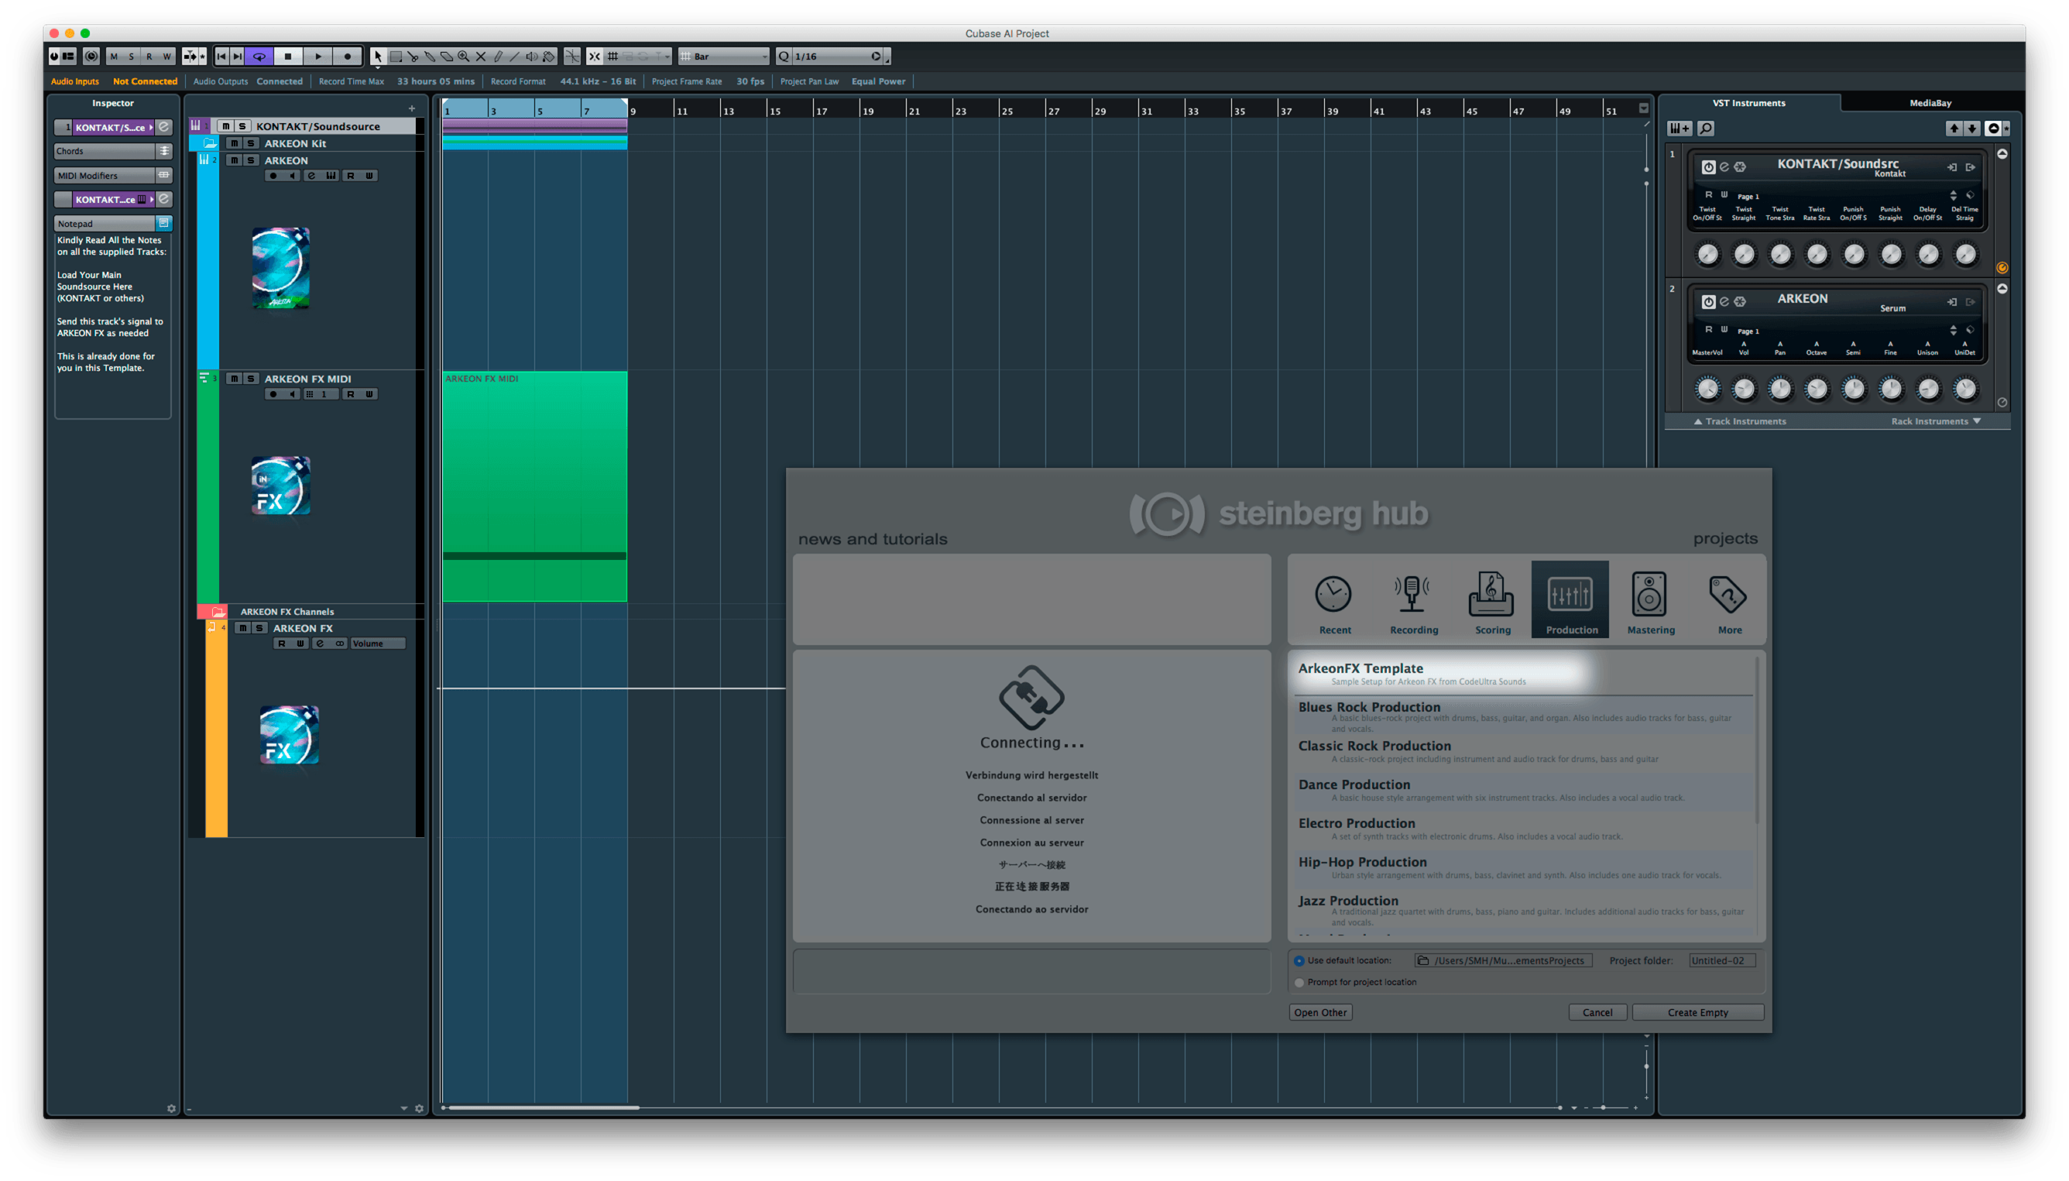Viewport: 2069px width, 1181px height.
Task: Toggle global Mute state M in toolbar
Action: point(114,56)
